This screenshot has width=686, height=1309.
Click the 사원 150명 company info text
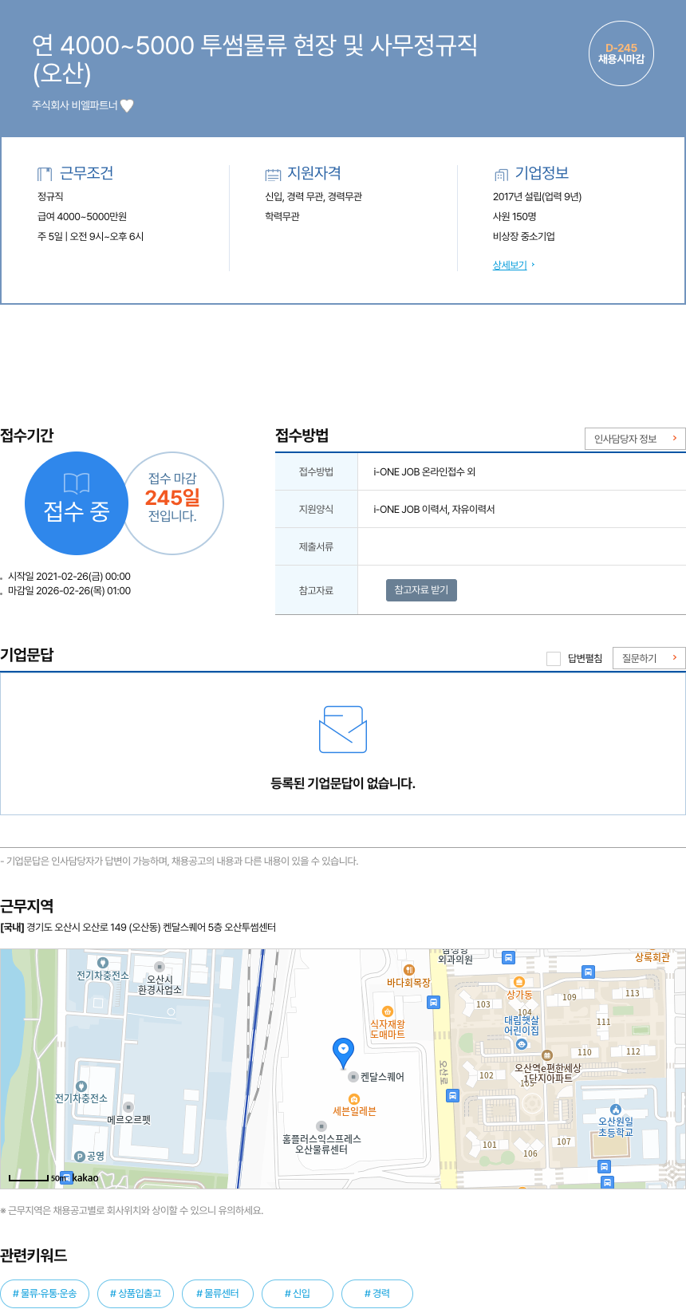click(x=514, y=216)
